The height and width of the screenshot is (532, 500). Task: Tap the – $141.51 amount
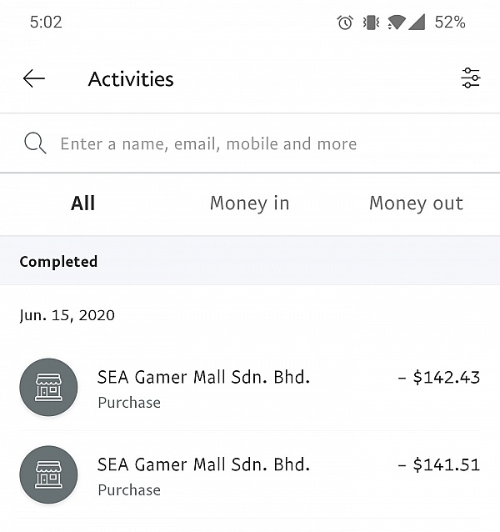click(439, 465)
